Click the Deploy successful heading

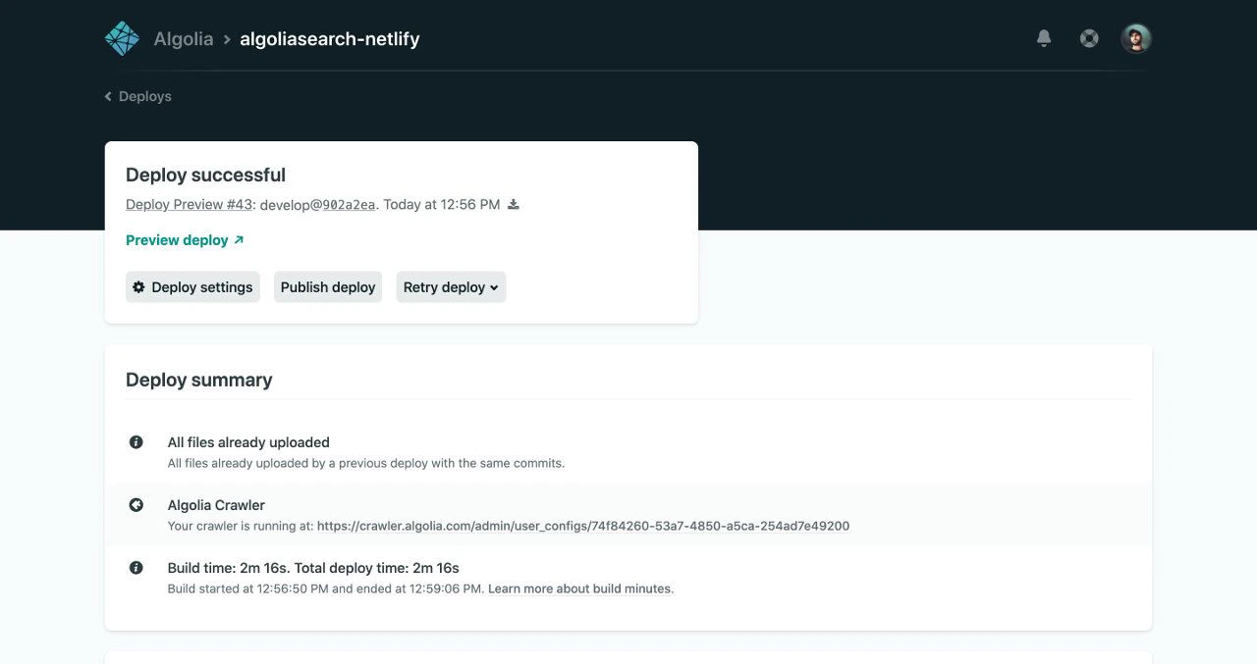tap(205, 175)
